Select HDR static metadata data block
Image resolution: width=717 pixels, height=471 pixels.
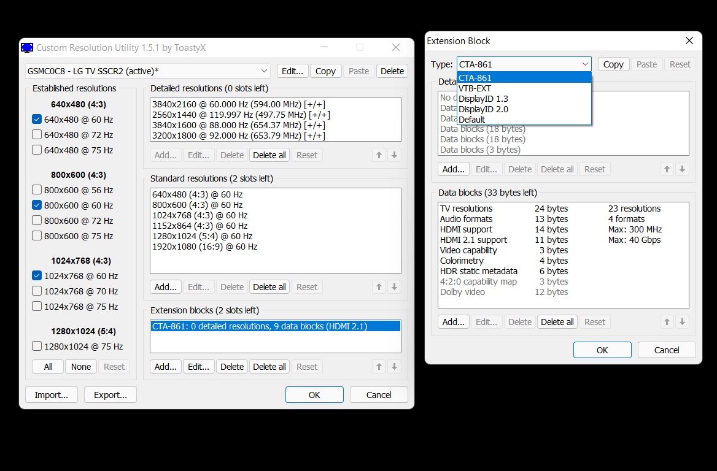pos(564,271)
